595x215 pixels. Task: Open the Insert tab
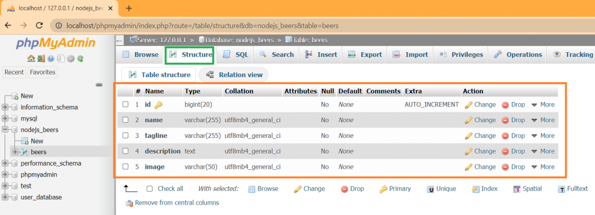(321, 54)
